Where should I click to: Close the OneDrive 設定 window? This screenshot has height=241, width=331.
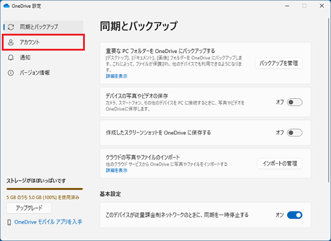click(x=322, y=6)
